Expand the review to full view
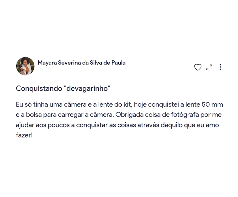Image resolution: width=238 pixels, height=197 pixels. click(x=209, y=67)
